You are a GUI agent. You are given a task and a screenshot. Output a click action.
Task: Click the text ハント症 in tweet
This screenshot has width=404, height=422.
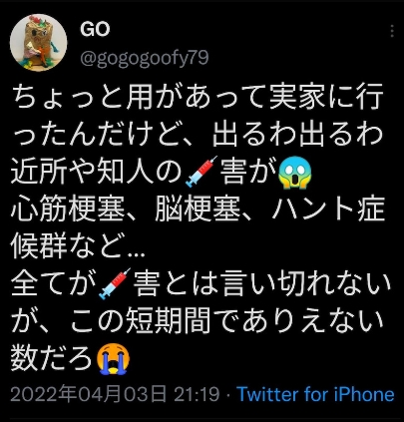pos(328,210)
